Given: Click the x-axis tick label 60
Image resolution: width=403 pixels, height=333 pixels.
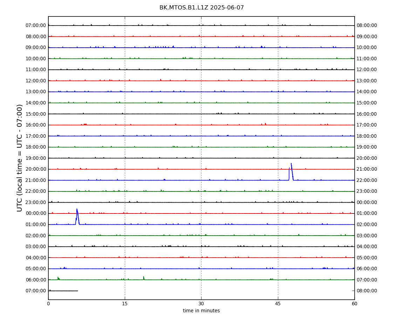Looking at the screenshot, I should (354, 304).
